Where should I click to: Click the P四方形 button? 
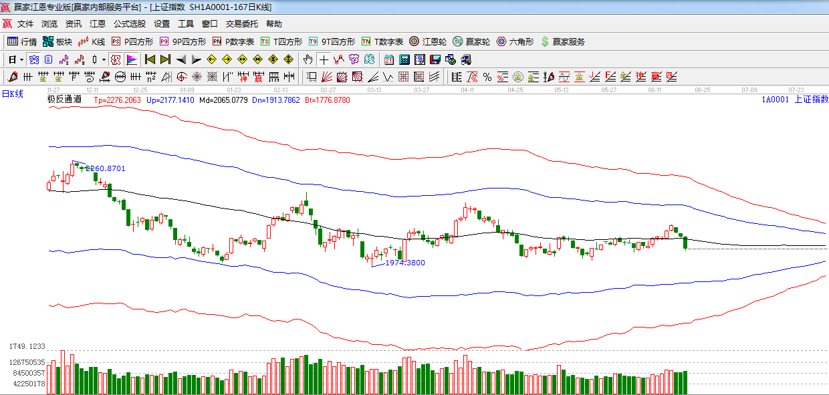point(132,41)
